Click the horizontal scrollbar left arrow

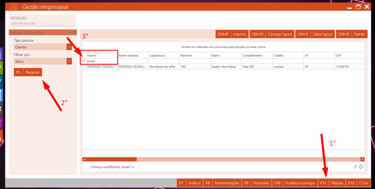84,159
